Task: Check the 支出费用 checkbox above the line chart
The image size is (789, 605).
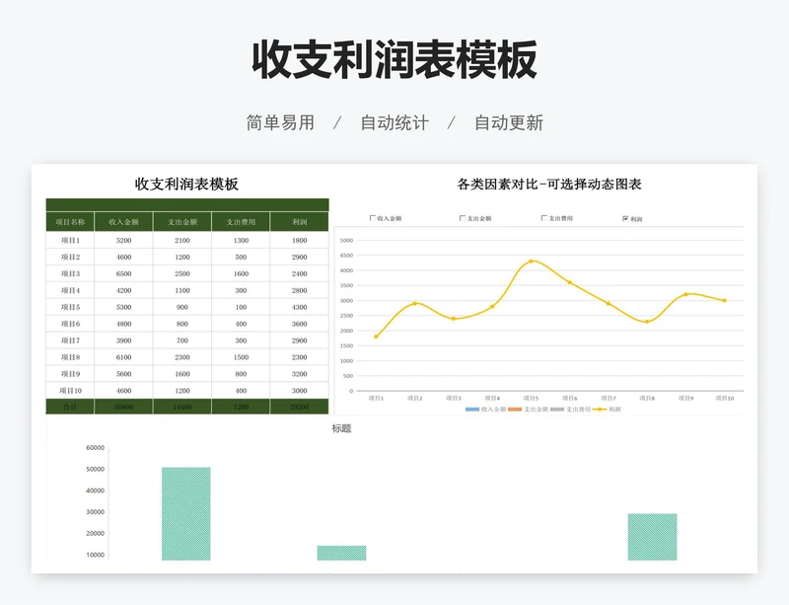Action: 543,218
